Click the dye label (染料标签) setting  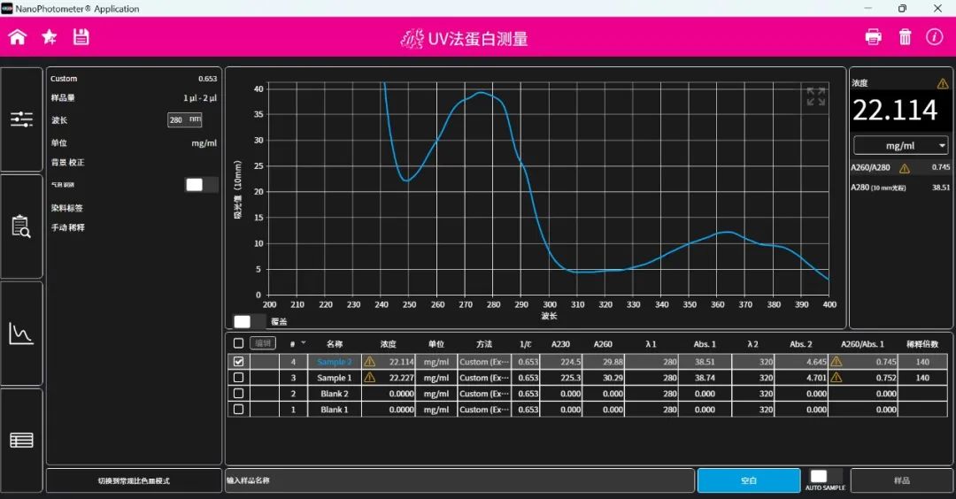[x=67, y=208]
